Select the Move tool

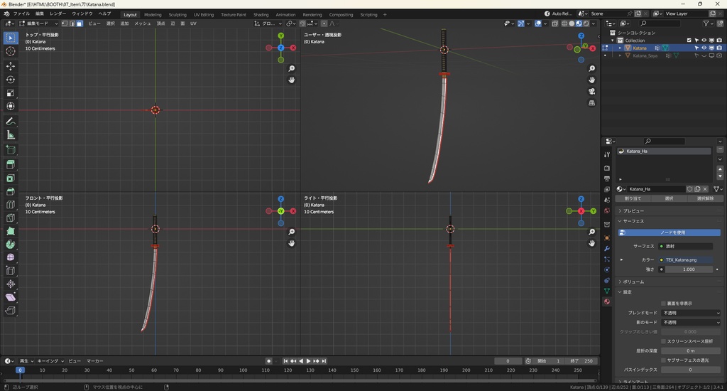point(11,66)
